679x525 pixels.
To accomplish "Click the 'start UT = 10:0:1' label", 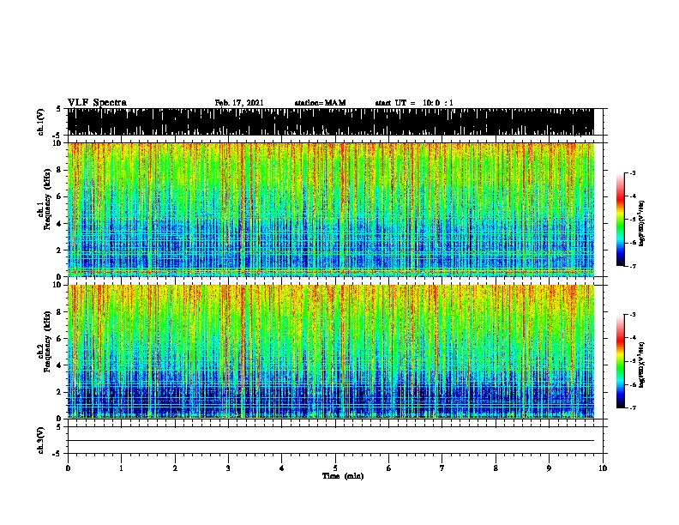I will click(x=414, y=103).
